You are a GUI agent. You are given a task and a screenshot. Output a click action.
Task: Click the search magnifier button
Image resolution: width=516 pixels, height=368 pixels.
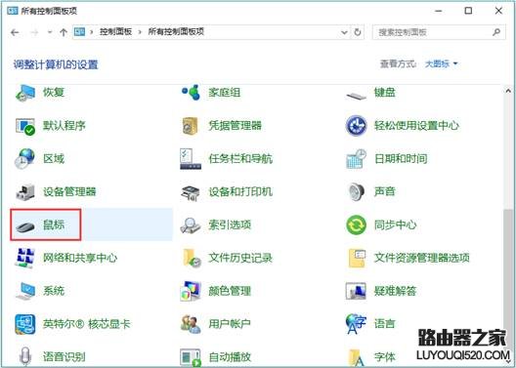[x=496, y=32]
